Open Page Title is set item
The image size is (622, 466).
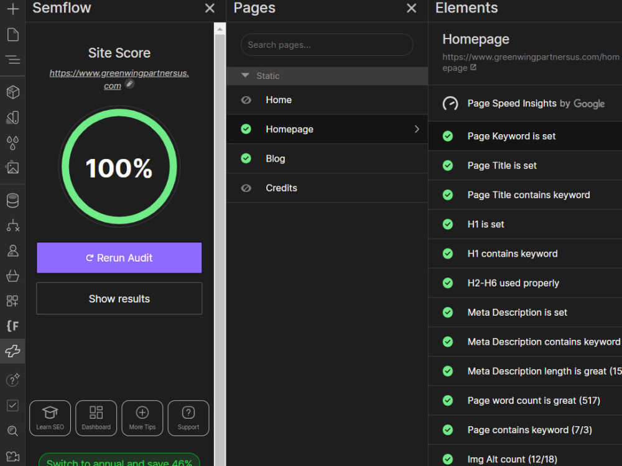pyautogui.click(x=525, y=165)
